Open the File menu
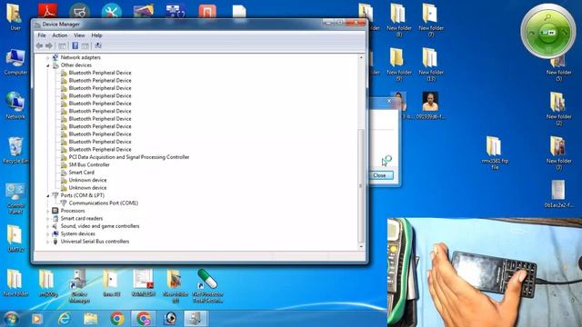The image size is (582, 327). (42, 35)
